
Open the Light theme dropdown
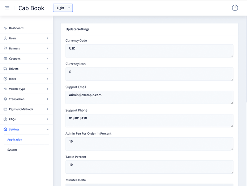pyautogui.click(x=63, y=8)
